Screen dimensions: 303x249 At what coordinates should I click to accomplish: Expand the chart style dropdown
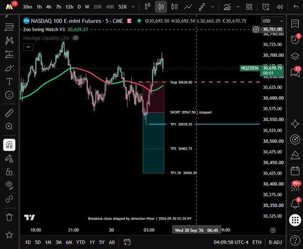coord(213,7)
